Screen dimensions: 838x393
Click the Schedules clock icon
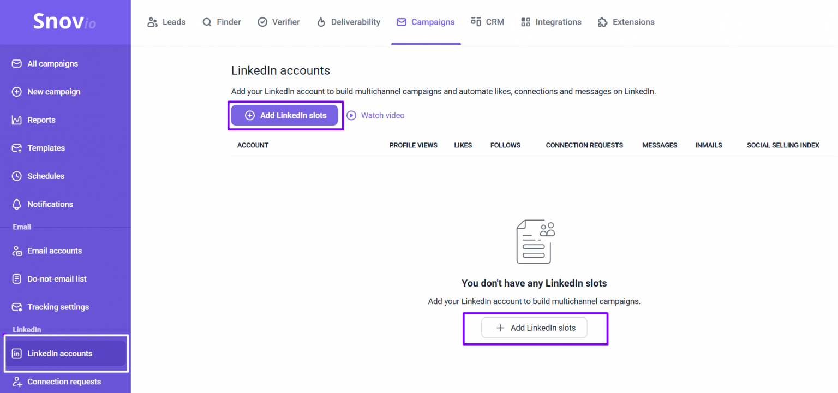tap(17, 176)
